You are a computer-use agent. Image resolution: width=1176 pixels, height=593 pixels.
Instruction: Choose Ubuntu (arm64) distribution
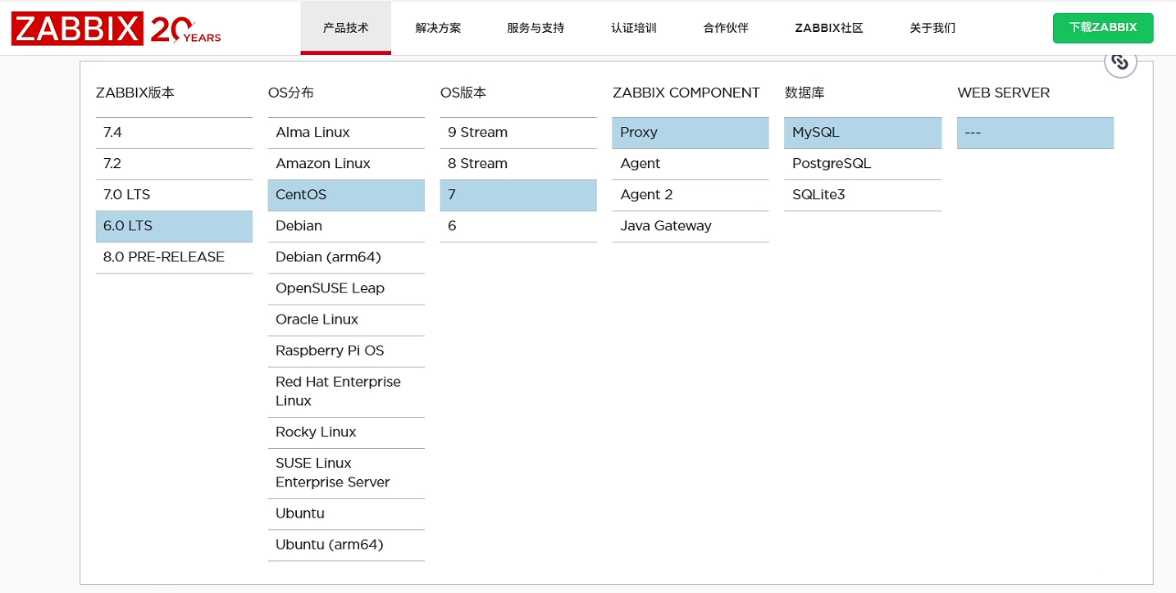(x=346, y=545)
